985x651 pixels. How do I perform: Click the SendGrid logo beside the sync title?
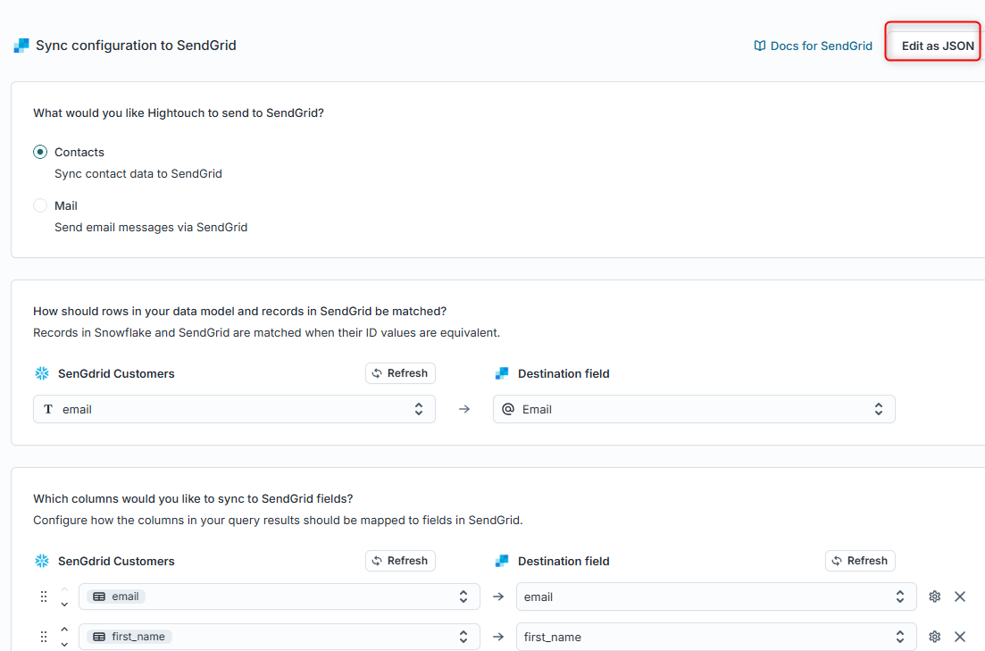point(21,46)
